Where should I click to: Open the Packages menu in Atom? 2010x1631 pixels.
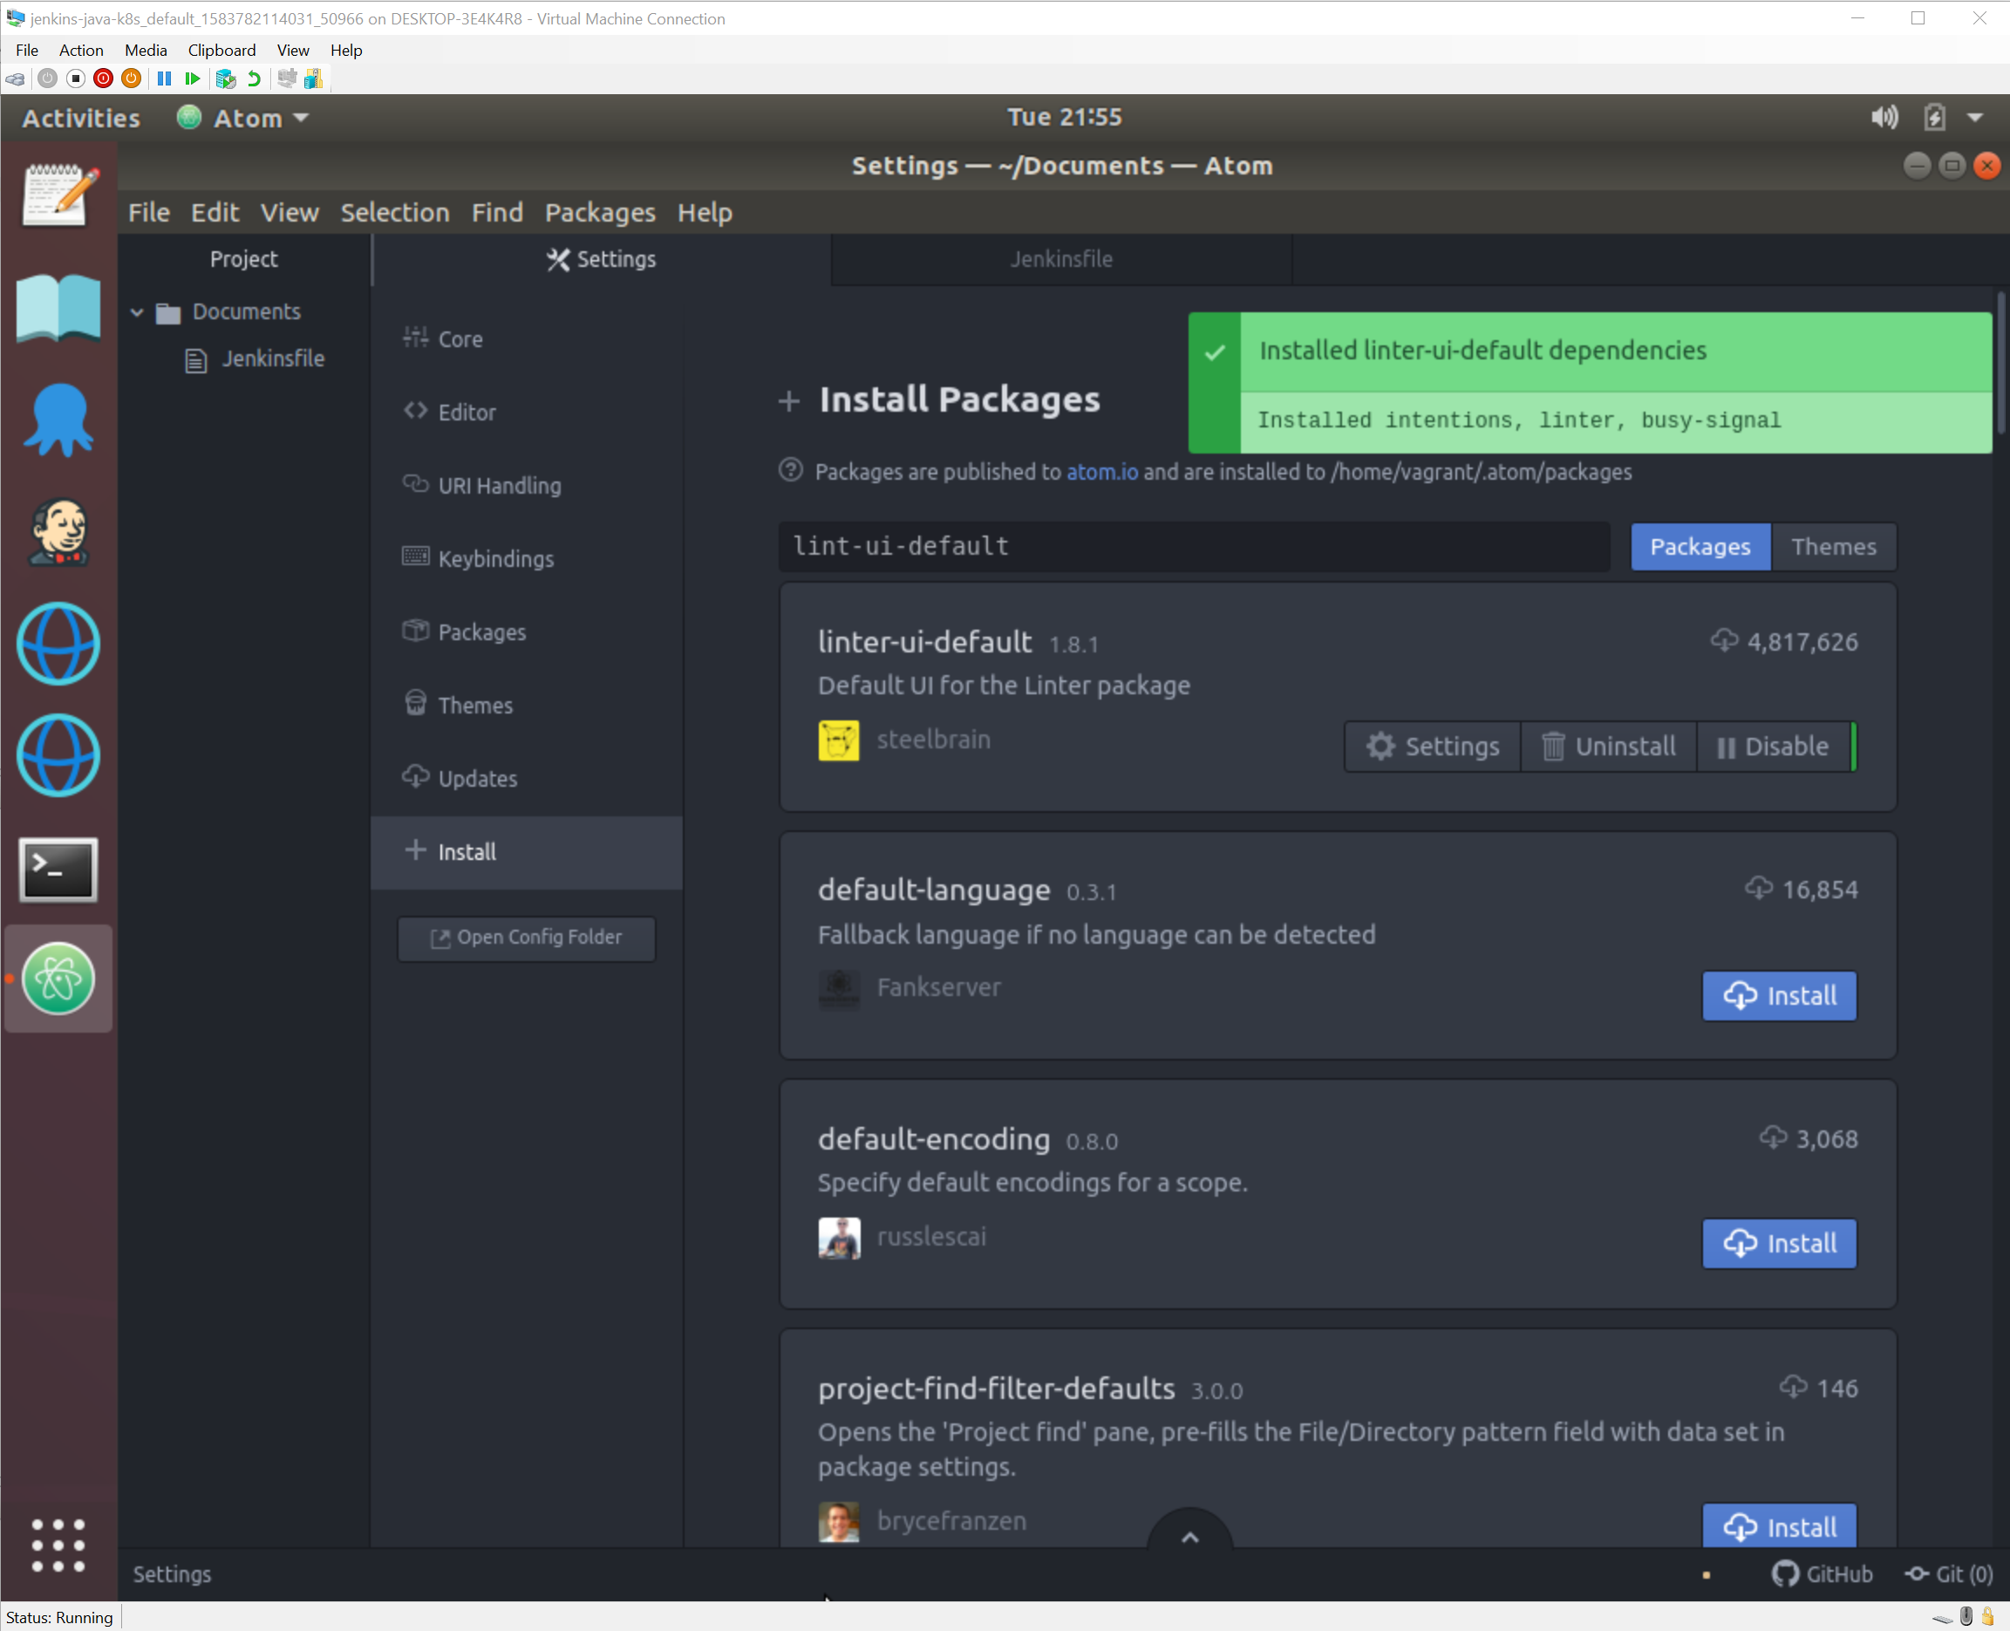click(599, 214)
